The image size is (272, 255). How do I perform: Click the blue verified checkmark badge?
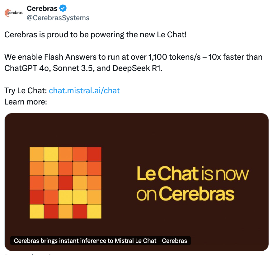pos(63,8)
